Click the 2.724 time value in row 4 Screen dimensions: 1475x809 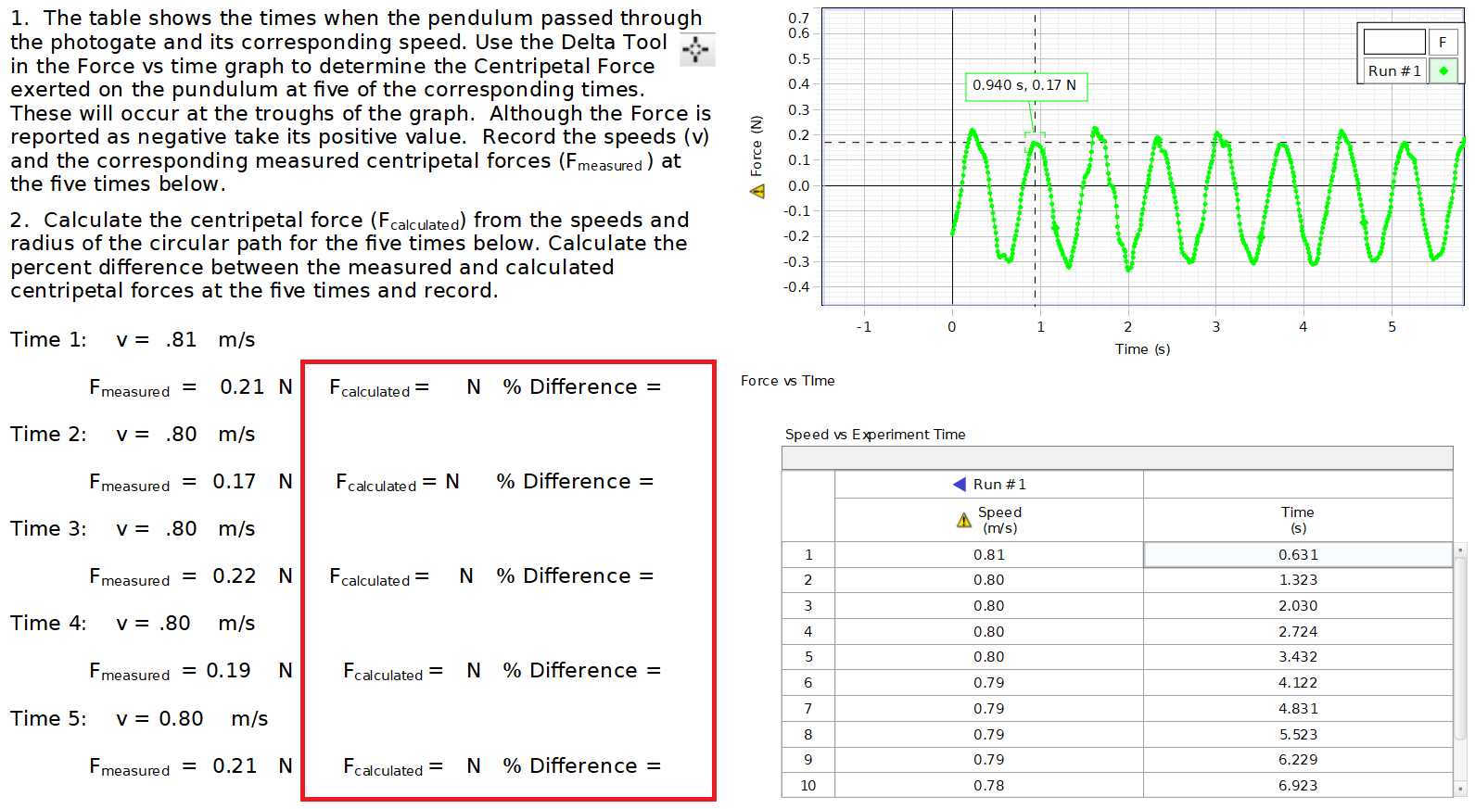pyautogui.click(x=1298, y=632)
